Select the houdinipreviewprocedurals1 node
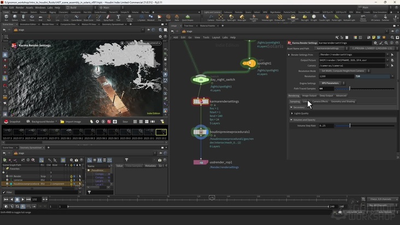Screen dimensions: 400x225 click(201, 132)
